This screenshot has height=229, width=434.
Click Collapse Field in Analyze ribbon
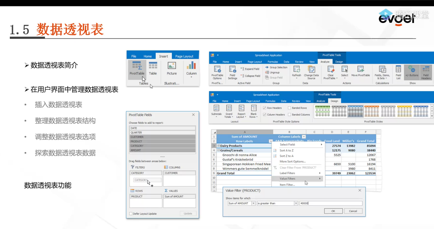[x=250, y=76]
